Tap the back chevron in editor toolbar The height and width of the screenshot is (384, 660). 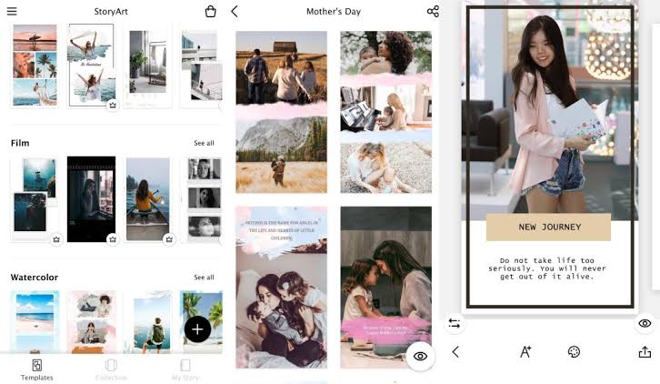coord(455,352)
